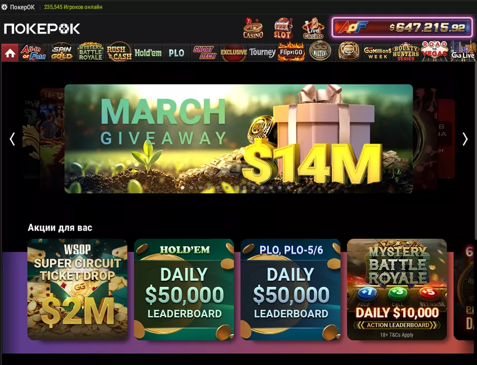Select the Spin & Gold icon
The width and height of the screenshot is (477, 365).
pyautogui.click(x=61, y=52)
